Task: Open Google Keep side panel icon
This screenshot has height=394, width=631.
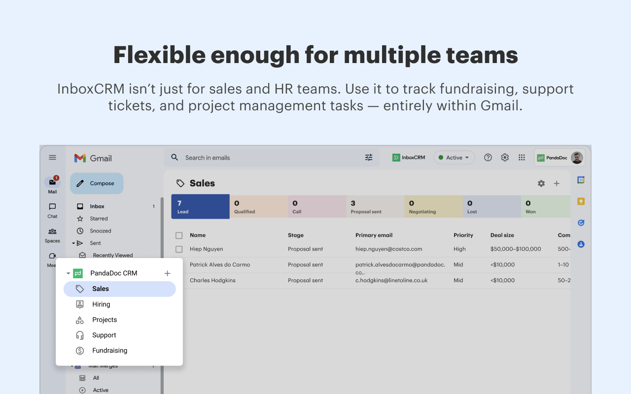Action: click(581, 201)
